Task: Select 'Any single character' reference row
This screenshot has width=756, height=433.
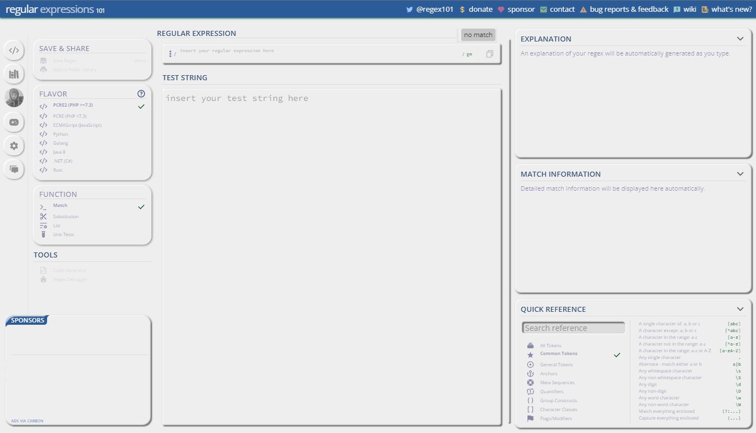Action: pos(690,357)
